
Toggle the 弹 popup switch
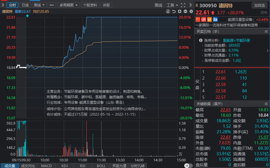(x=188, y=166)
